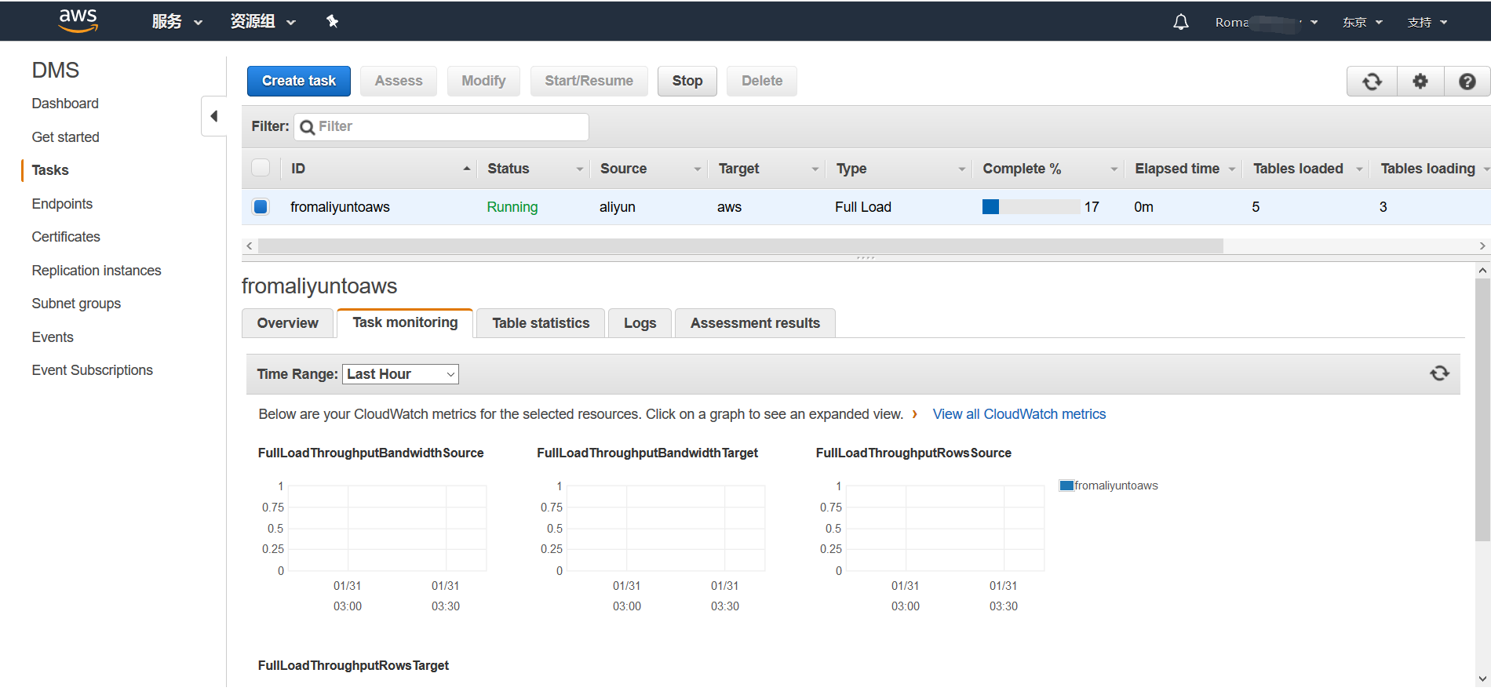Open Endpoints in sidebar
Viewport: 1491px width, 695px height.
click(62, 204)
